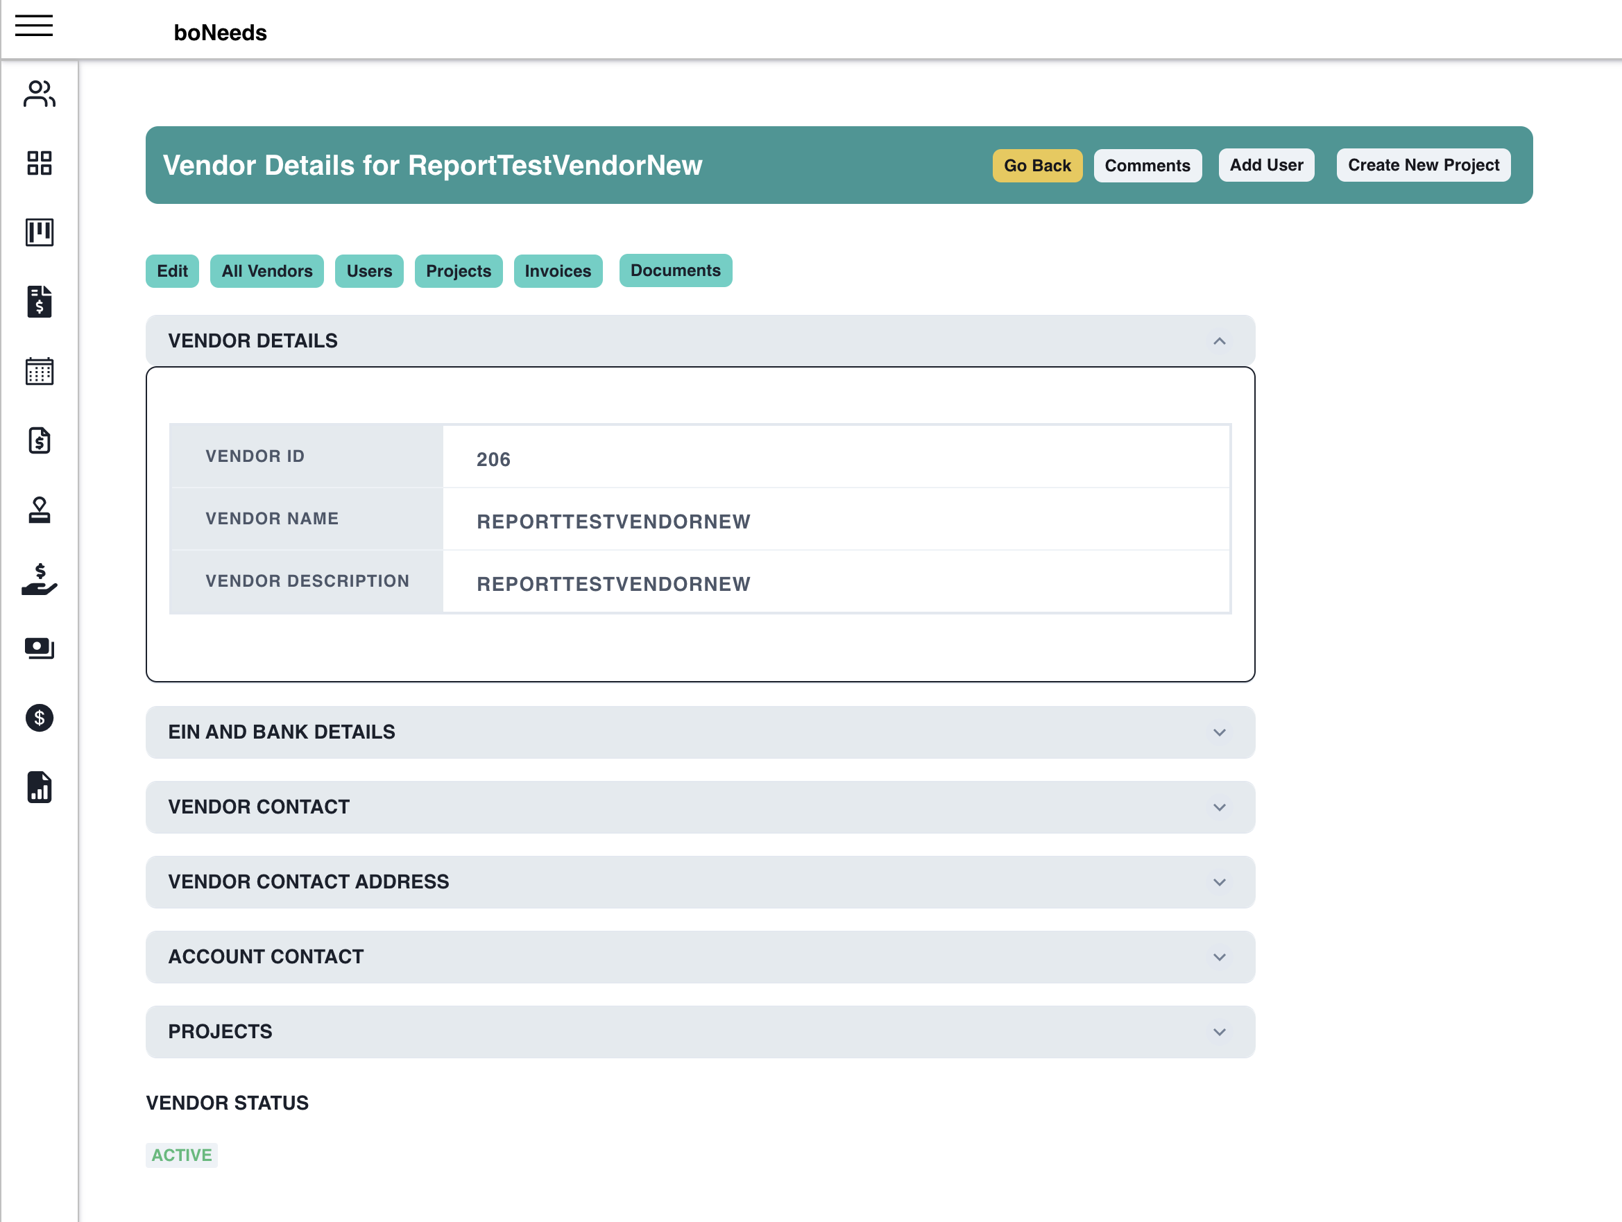Open the Users sidebar icon
This screenshot has width=1622, height=1222.
[x=40, y=94]
